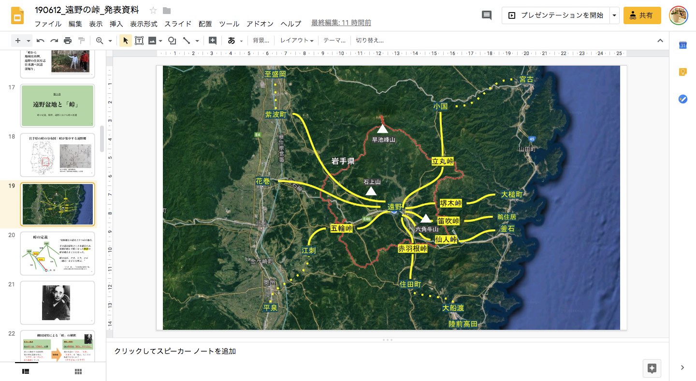
Task: Click the テーマ... button
Action: click(334, 41)
